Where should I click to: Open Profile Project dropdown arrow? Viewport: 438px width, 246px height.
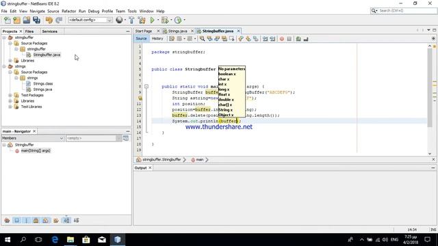[184, 20]
